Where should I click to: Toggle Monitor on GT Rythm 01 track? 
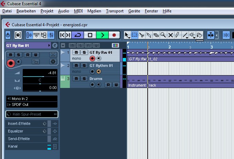coord(99,71)
